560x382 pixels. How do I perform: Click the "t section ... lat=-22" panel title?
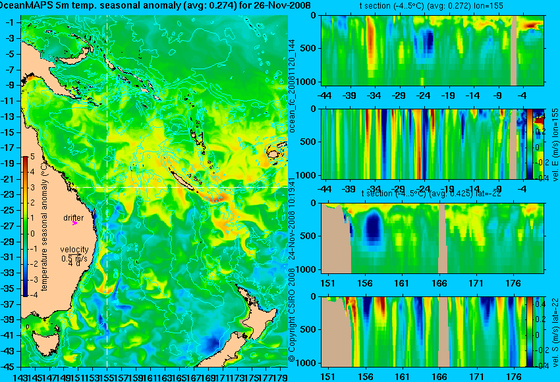[431, 193]
